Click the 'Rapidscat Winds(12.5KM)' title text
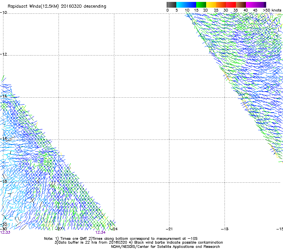Image resolution: width=283 pixels, height=249 pixels. click(x=33, y=7)
